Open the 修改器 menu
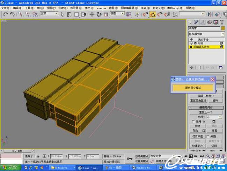Screen dimensions: 227x171 pos(76,8)
